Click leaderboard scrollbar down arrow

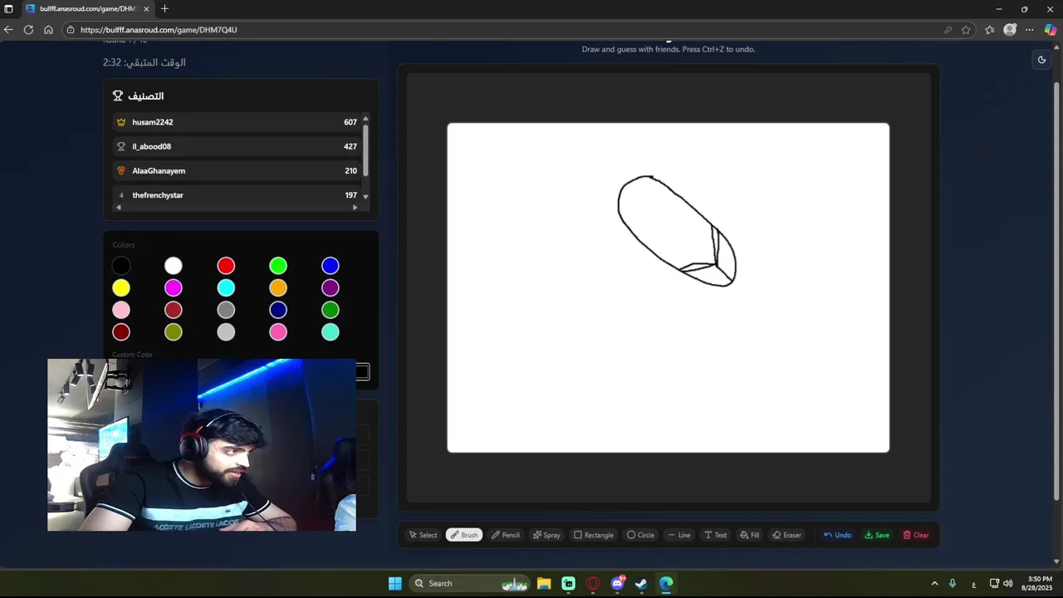[x=365, y=197]
